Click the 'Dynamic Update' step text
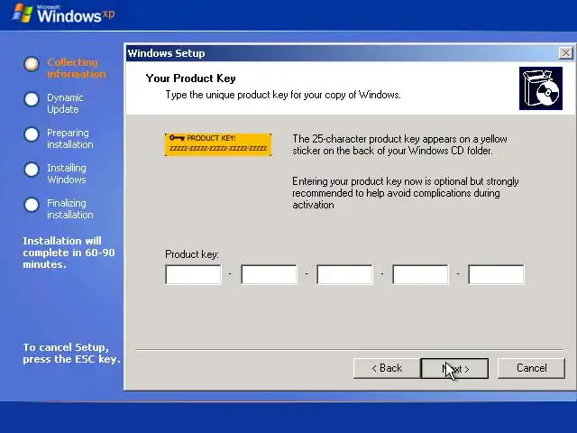The image size is (577, 433). (65, 104)
